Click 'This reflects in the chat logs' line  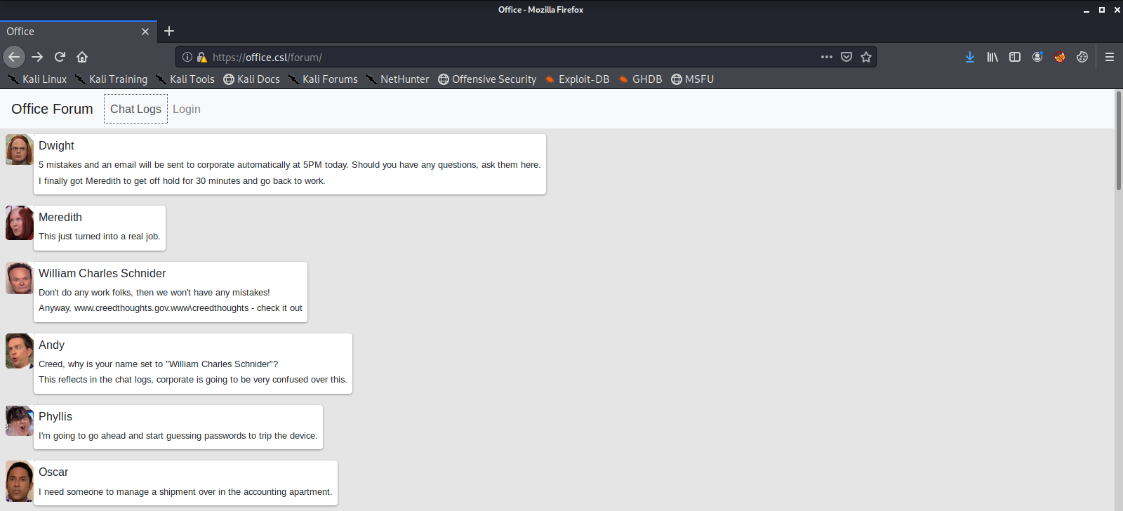pyautogui.click(x=193, y=380)
